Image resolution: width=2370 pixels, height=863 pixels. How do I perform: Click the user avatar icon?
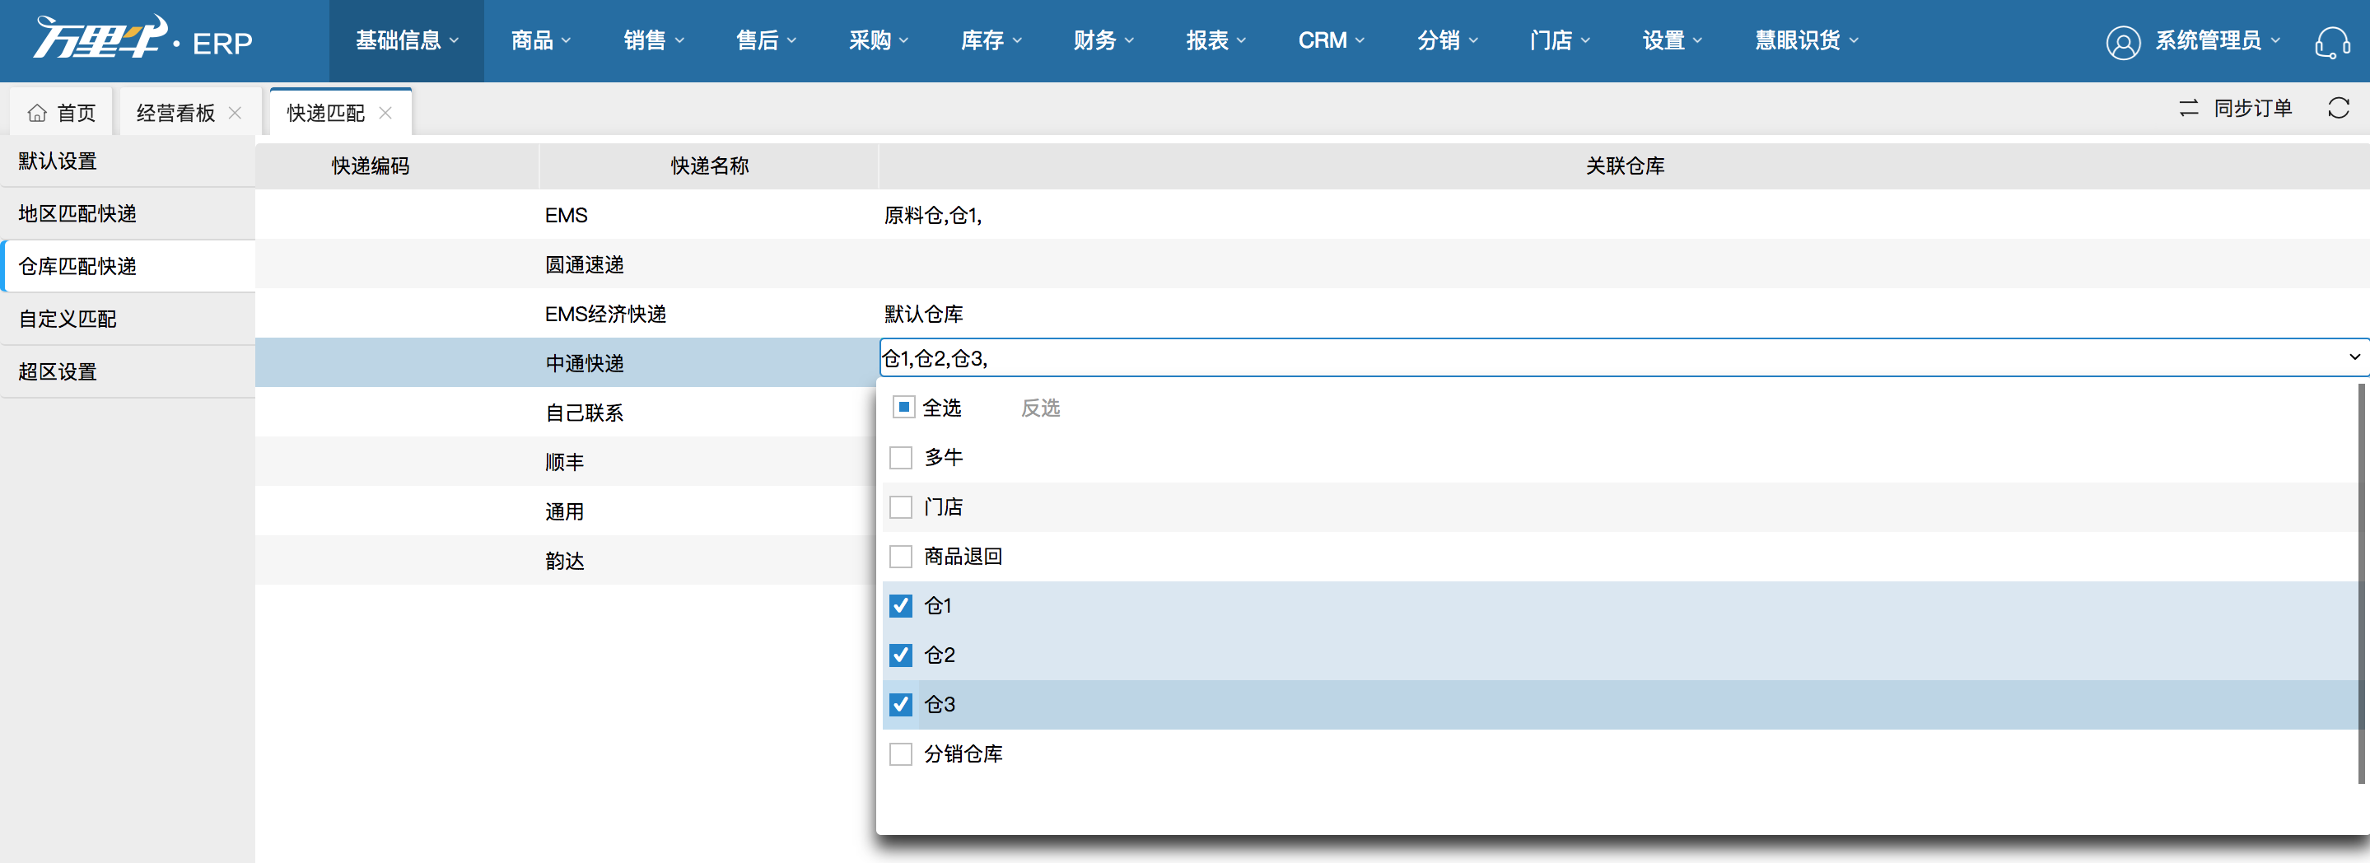click(x=2122, y=42)
